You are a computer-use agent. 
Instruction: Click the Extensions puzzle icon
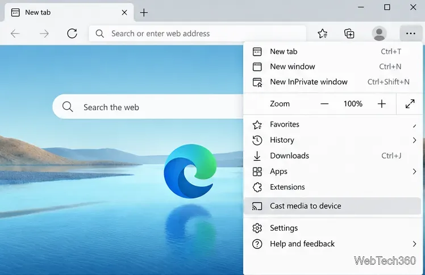click(257, 188)
